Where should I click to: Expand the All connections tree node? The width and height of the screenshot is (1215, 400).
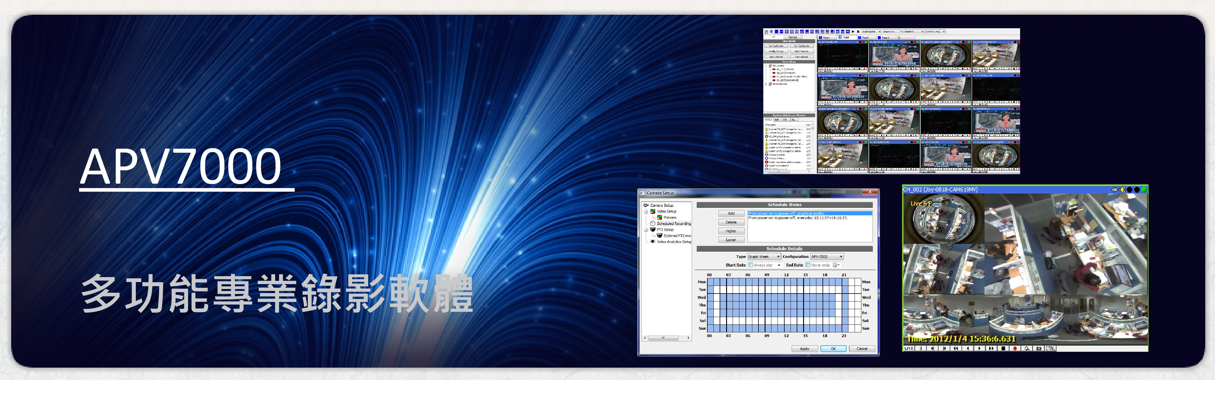coord(766,84)
